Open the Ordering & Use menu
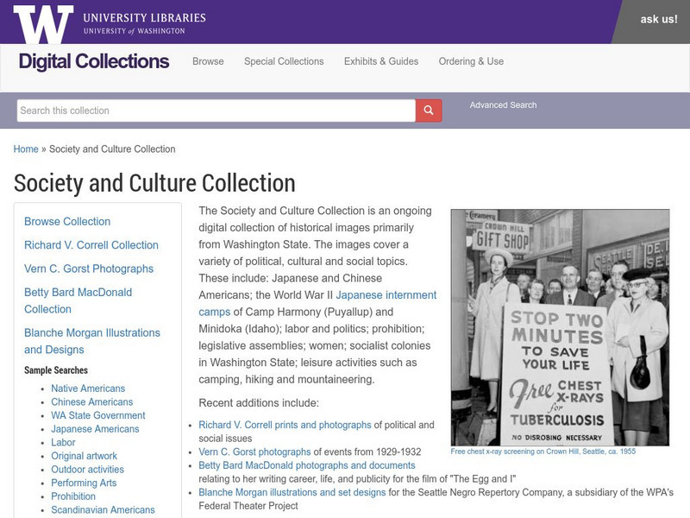Image resolution: width=690 pixels, height=518 pixels. click(471, 61)
